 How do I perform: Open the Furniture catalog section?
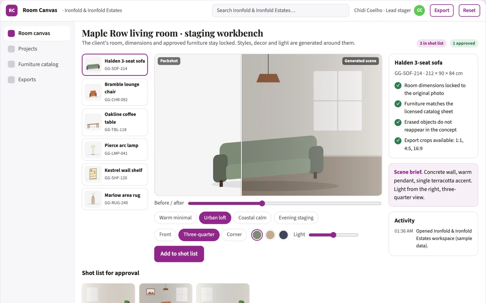coord(37,64)
